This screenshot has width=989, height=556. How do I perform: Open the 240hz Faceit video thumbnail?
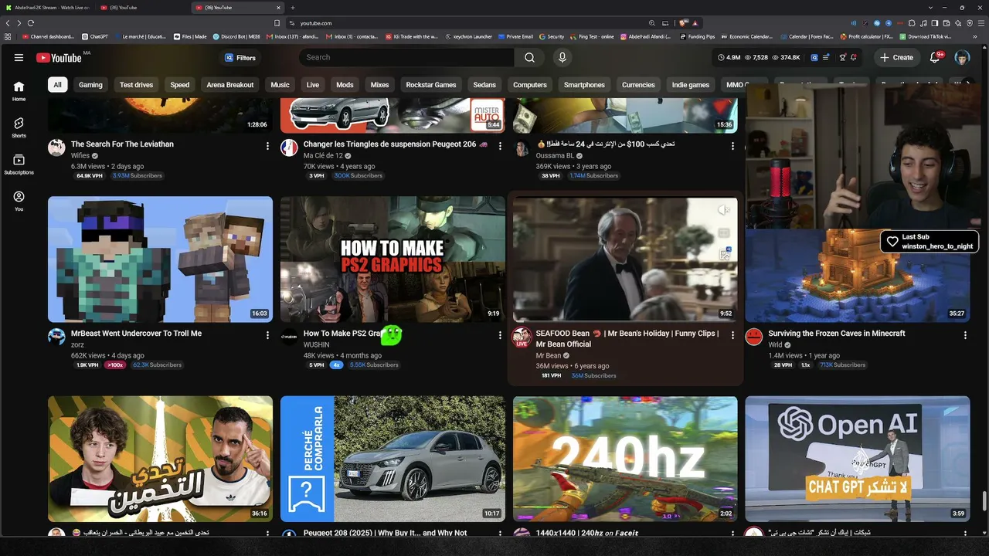pos(625,459)
